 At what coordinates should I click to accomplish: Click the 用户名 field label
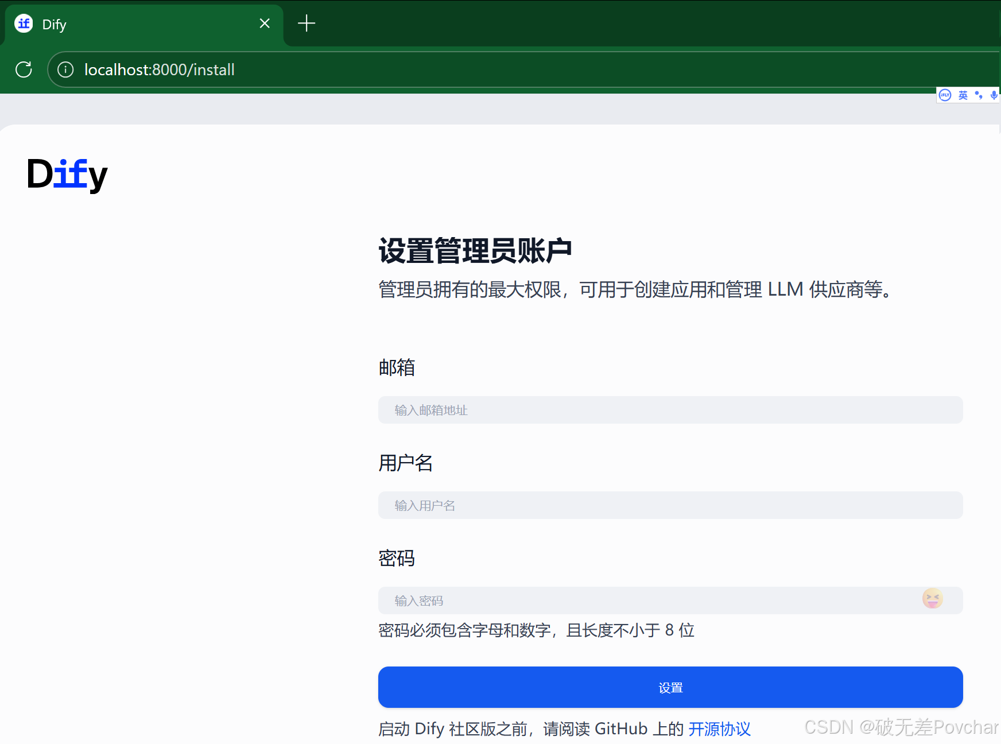(x=406, y=463)
